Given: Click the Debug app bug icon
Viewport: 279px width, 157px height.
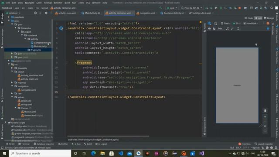Looking at the screenshot, I should 221,8.
